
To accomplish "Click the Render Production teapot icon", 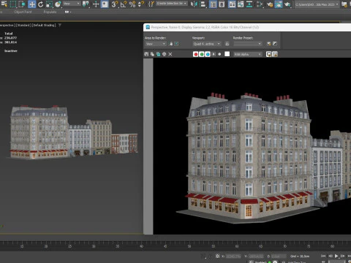I will (x=287, y=4).
